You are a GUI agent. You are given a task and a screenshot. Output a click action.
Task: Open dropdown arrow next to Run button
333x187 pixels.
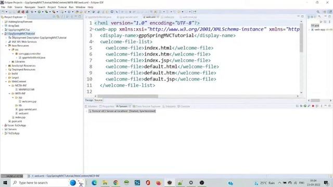(43, 12)
